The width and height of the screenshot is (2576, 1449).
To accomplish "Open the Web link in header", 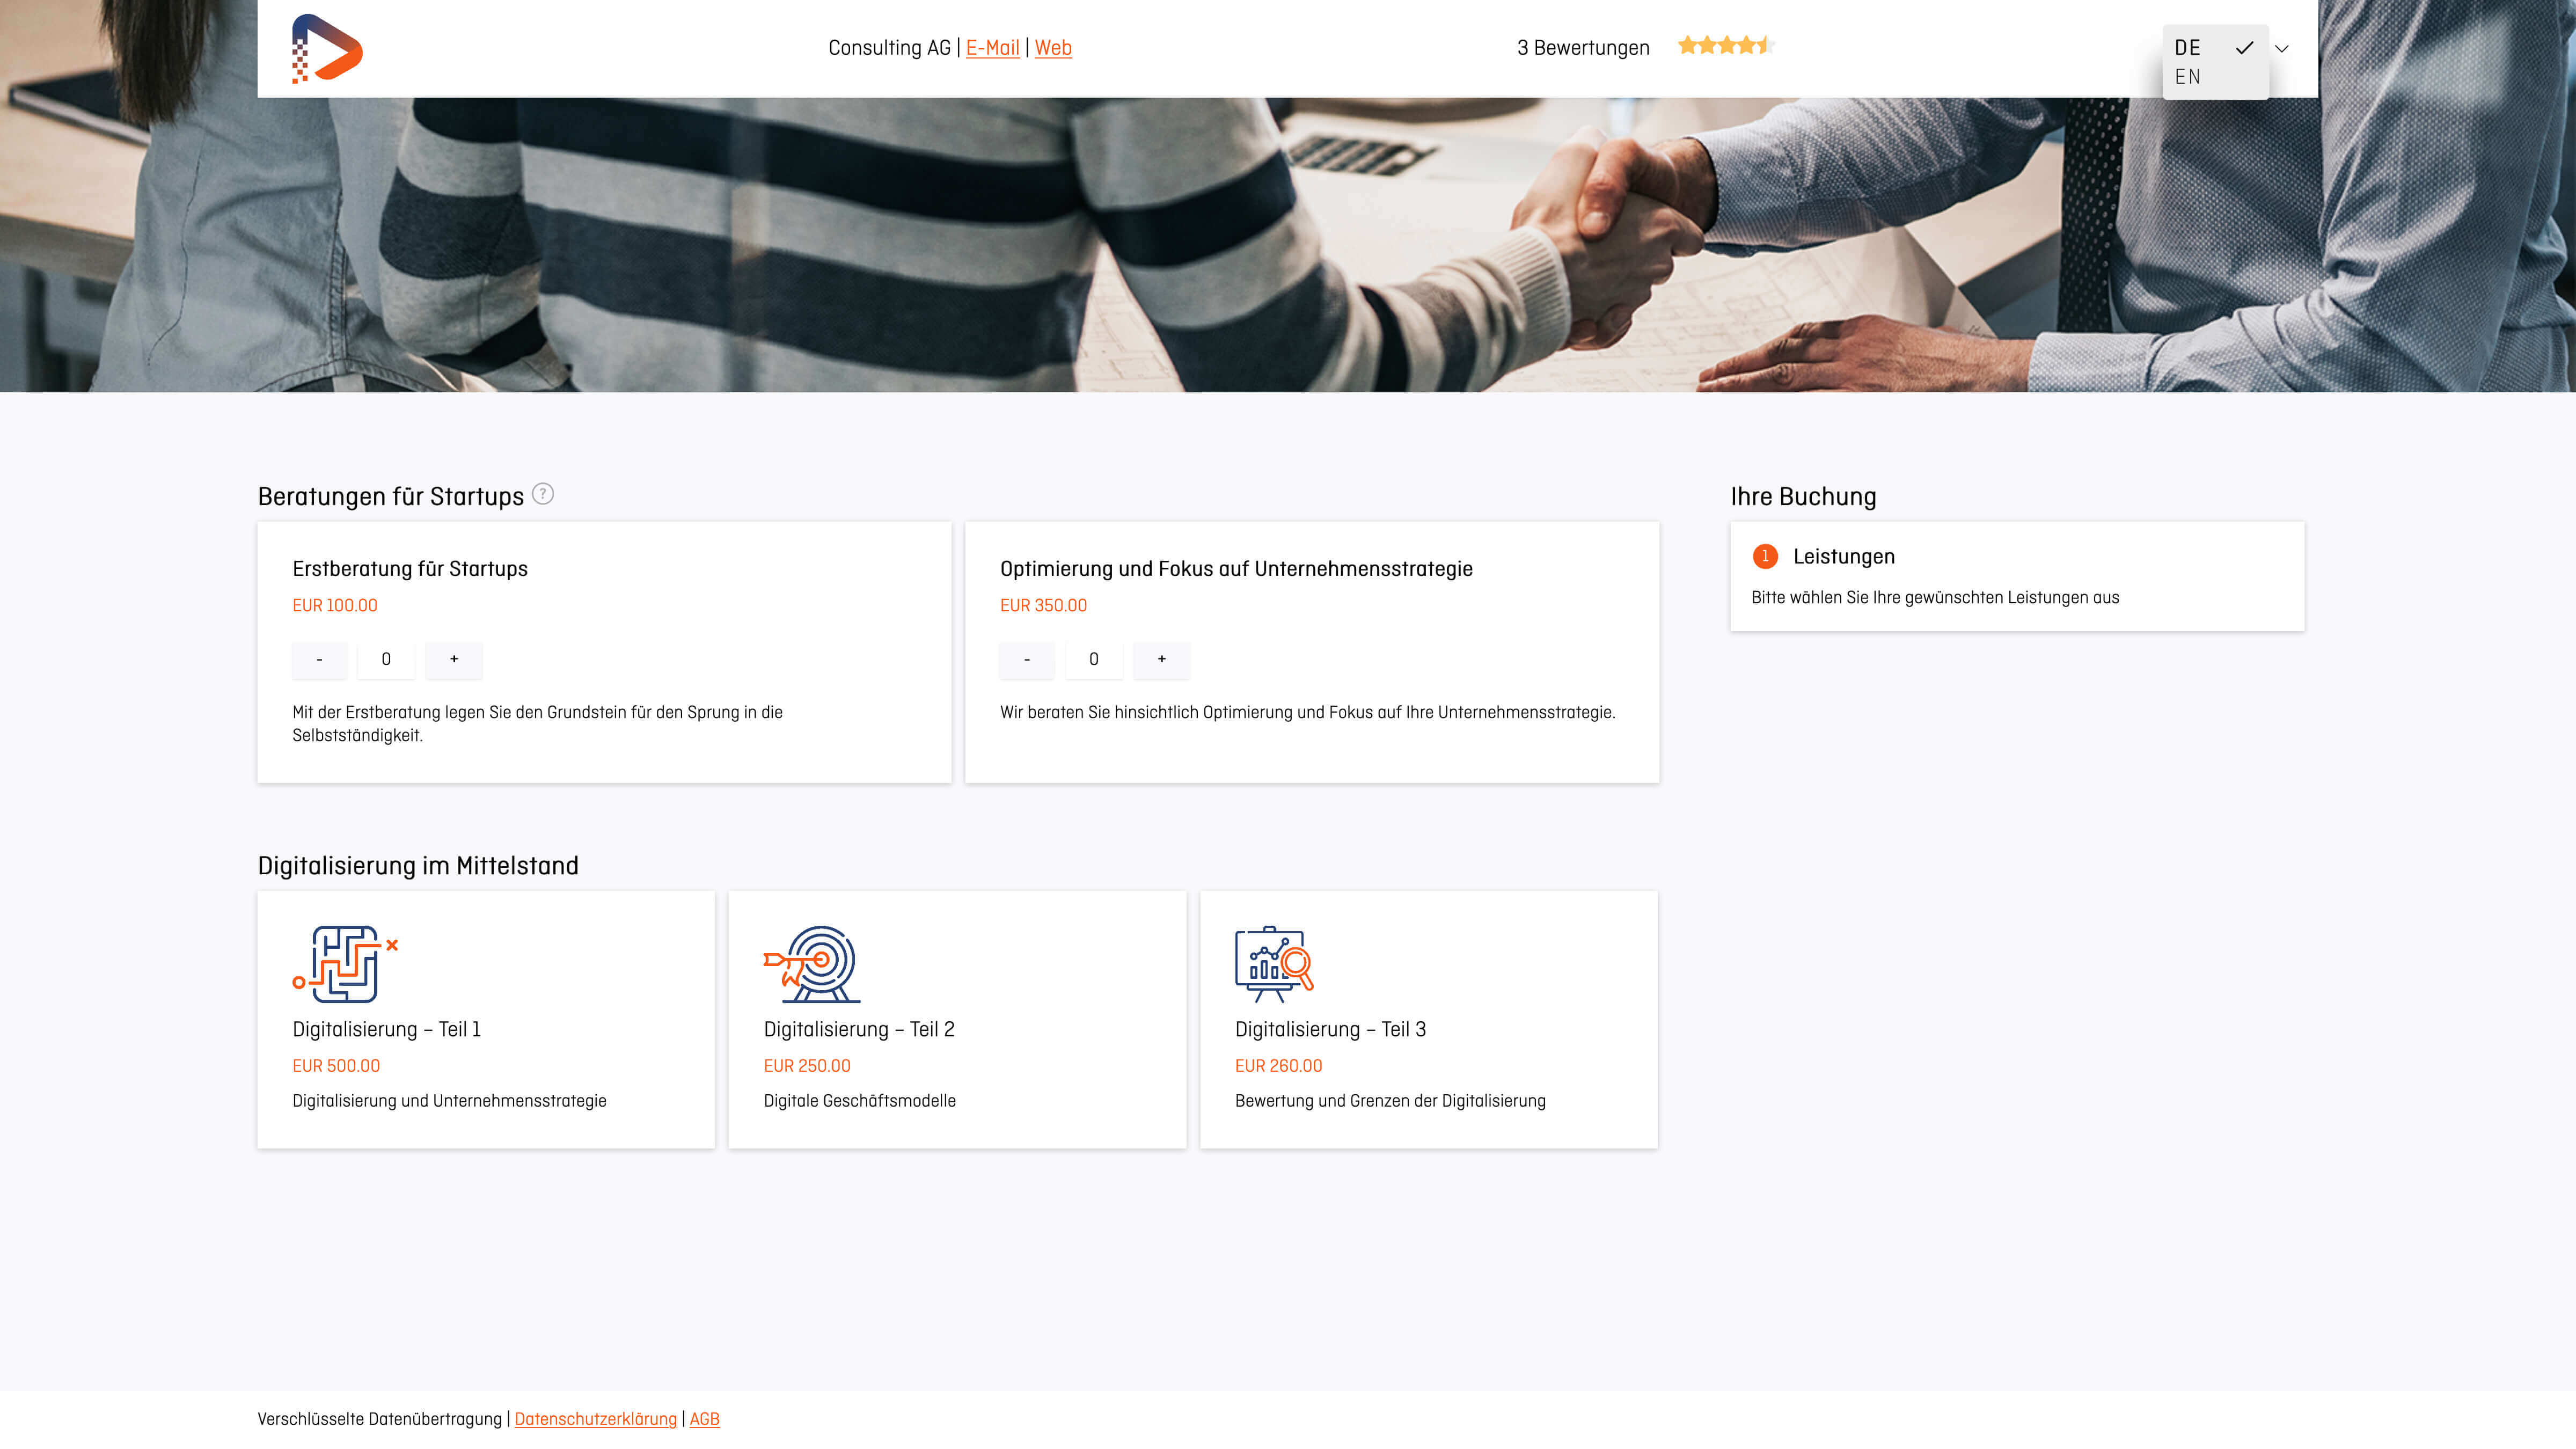I will click(1052, 48).
